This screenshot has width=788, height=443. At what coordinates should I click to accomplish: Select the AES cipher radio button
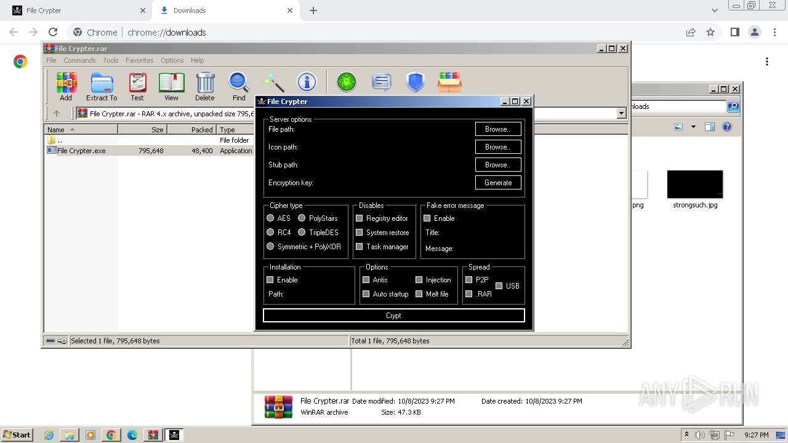pos(270,218)
